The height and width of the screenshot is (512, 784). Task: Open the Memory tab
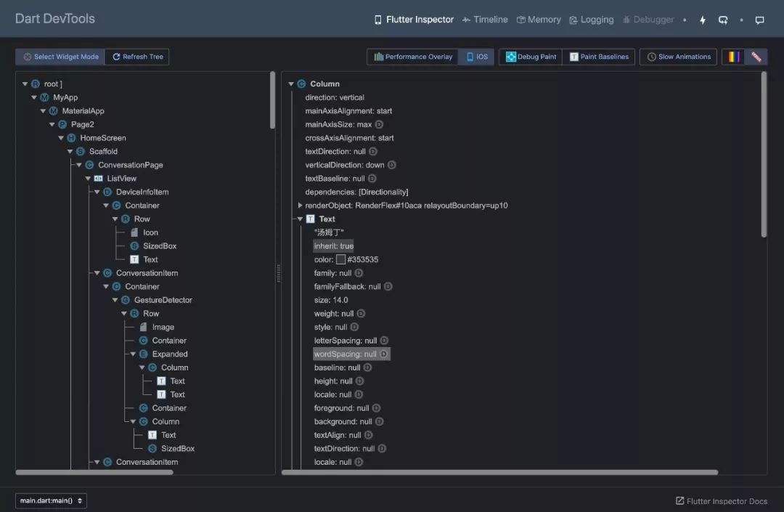539,20
